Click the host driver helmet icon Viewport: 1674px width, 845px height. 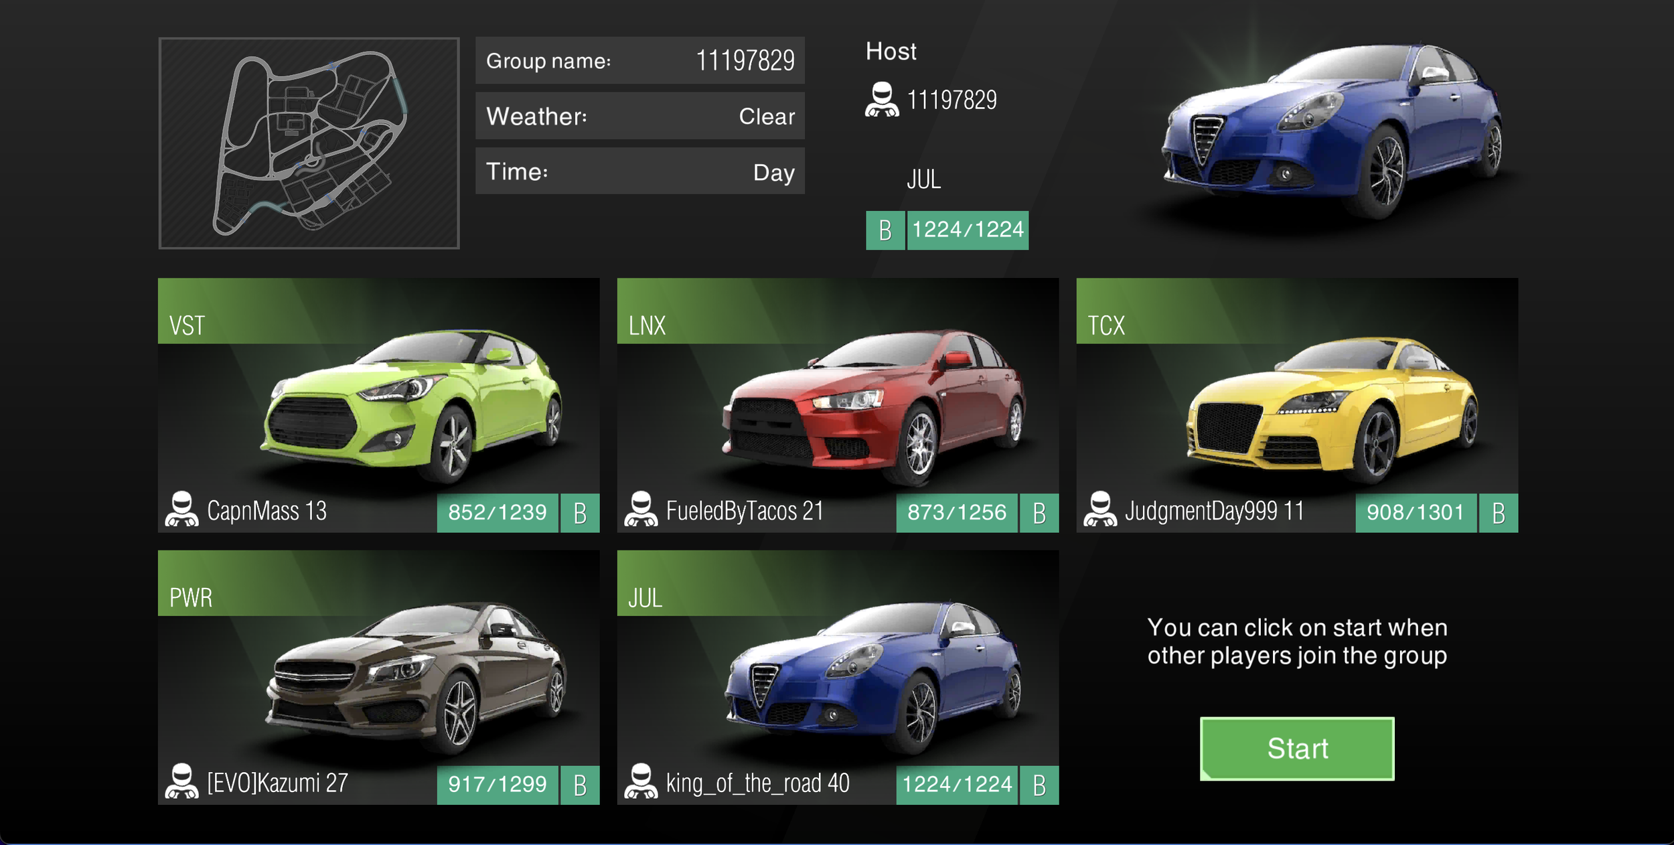[881, 100]
